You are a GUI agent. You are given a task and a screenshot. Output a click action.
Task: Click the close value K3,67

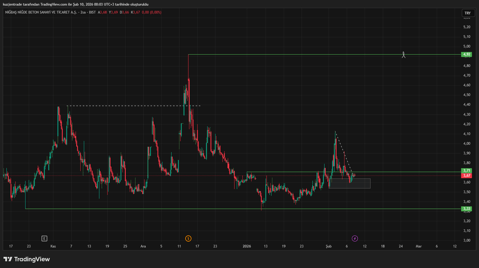[136, 12]
